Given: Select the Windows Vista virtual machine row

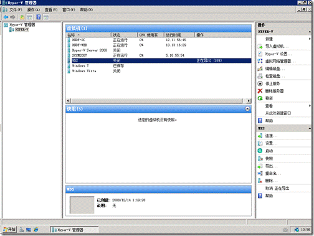Looking at the screenshot, I should [x=158, y=71].
